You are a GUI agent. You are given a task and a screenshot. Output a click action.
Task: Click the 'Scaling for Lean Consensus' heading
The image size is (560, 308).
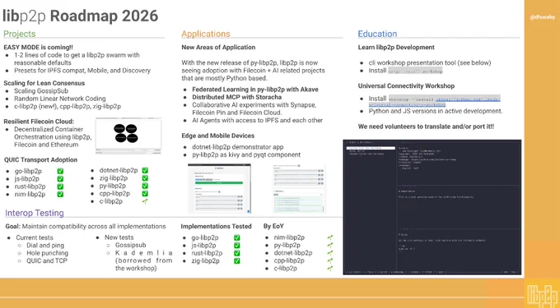[44, 83]
